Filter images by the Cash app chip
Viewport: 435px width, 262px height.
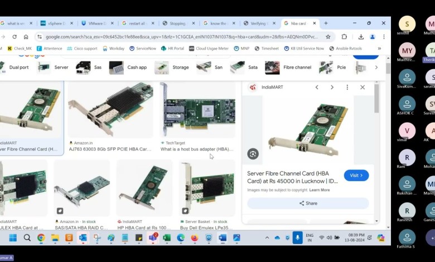click(129, 67)
